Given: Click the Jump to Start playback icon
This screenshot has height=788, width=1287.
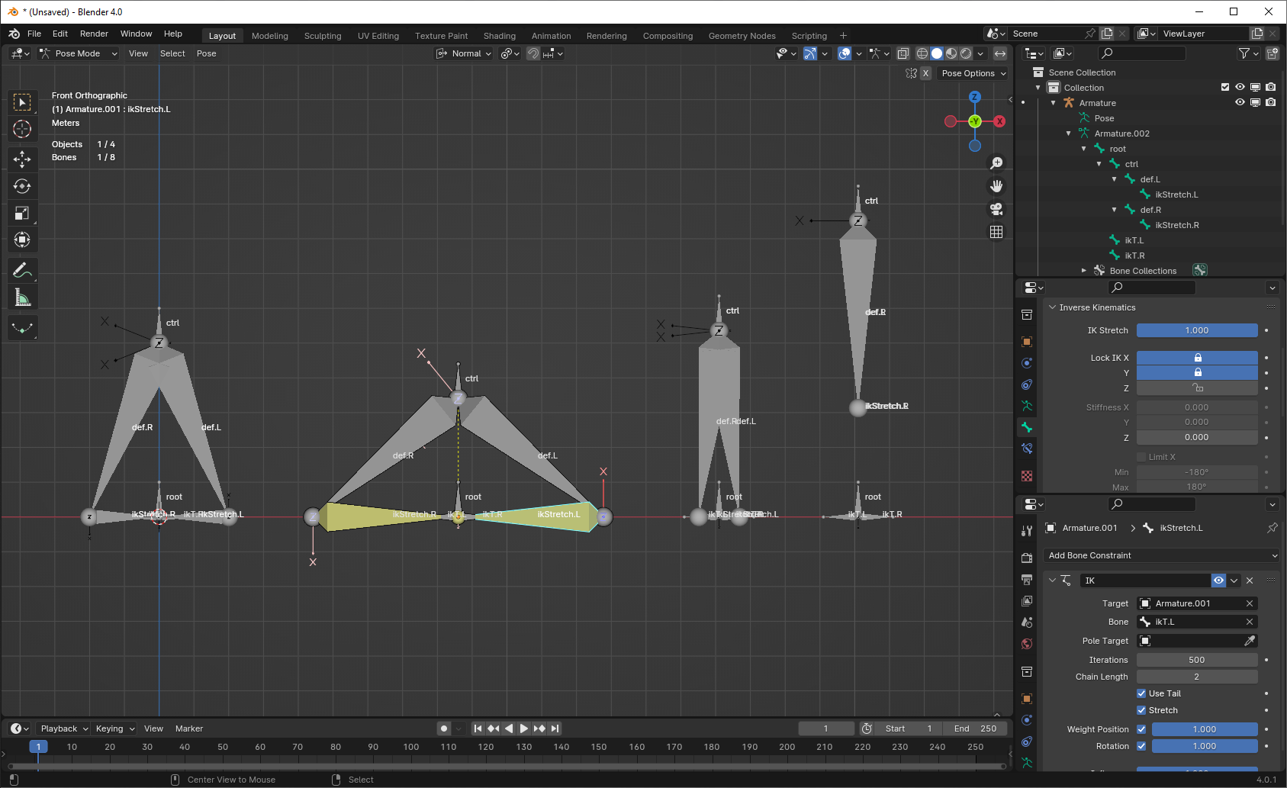Looking at the screenshot, I should click(x=478, y=728).
